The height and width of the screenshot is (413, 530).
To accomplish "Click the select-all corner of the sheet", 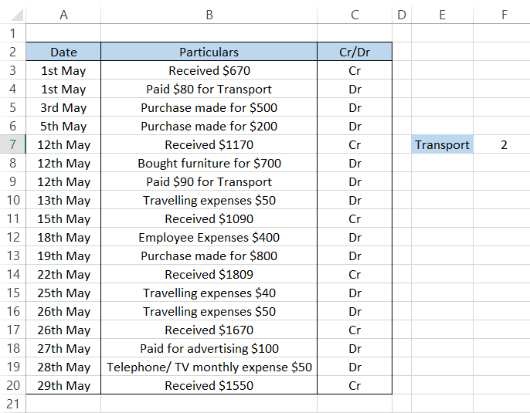I will [x=12, y=15].
